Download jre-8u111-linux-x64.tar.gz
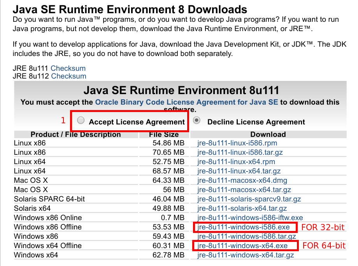Screen dimensions: 358x266 click(x=239, y=171)
